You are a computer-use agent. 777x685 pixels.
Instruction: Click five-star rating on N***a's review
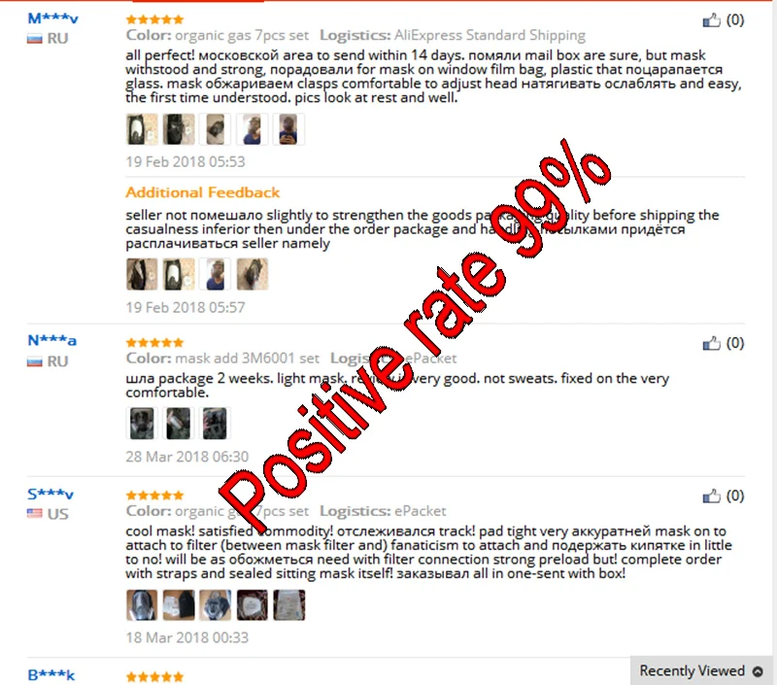154,342
